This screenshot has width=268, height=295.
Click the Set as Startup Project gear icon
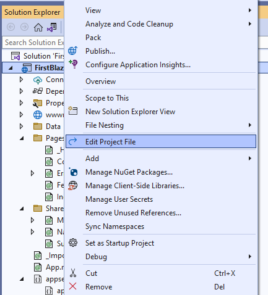[x=73, y=243]
